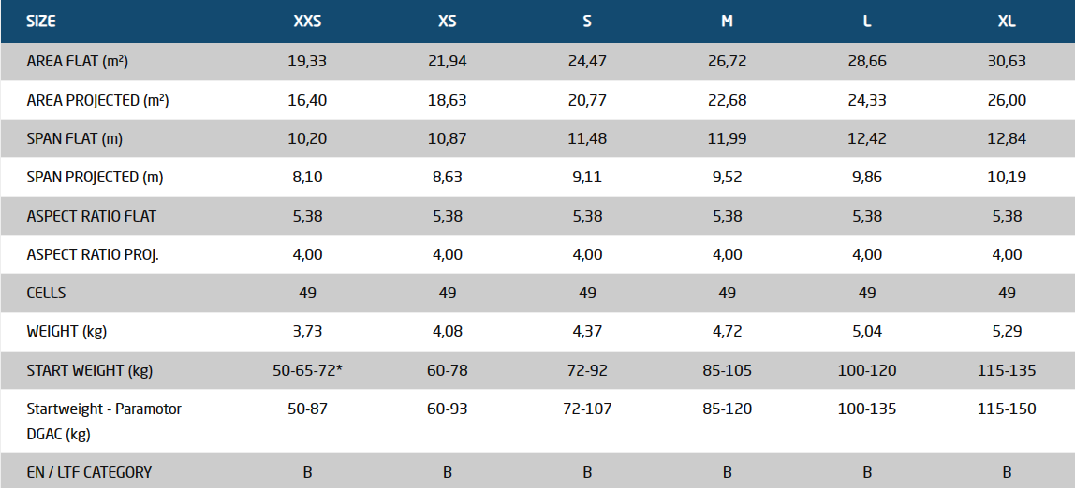
Task: Click the 50-65-72* start weight value
Action: tap(307, 370)
